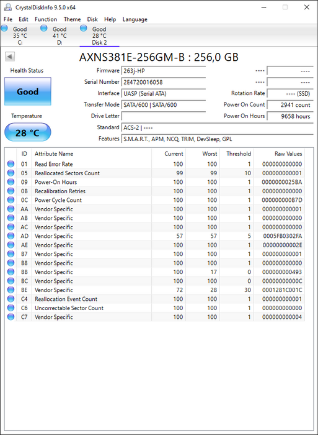Click the Raw Values column header

coord(279,153)
